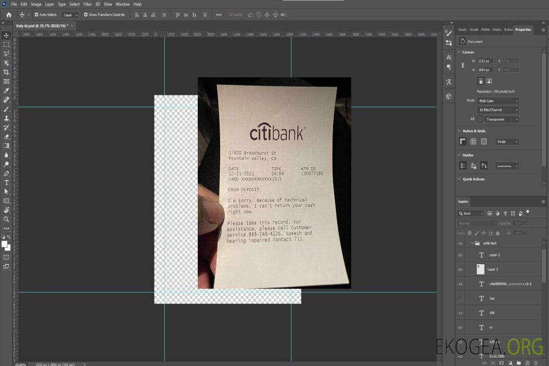Select the Crop tool
Screen dimensions: 549x366
[6, 72]
